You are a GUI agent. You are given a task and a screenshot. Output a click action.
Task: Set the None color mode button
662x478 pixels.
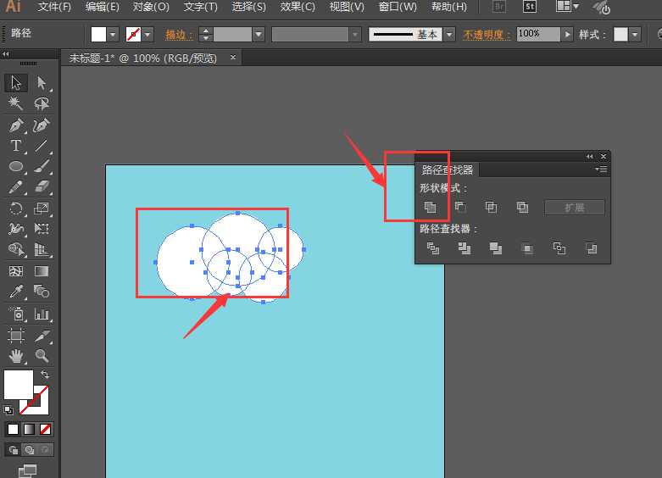(x=45, y=429)
